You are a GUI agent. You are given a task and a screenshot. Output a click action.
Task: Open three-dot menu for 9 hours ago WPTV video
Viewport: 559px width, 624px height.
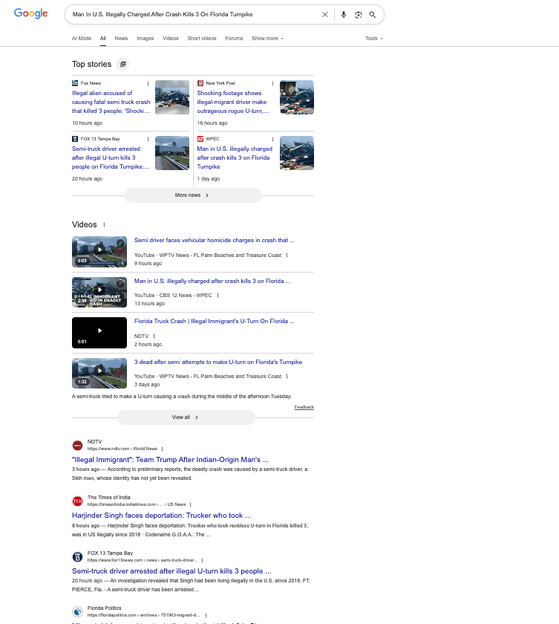click(x=287, y=256)
